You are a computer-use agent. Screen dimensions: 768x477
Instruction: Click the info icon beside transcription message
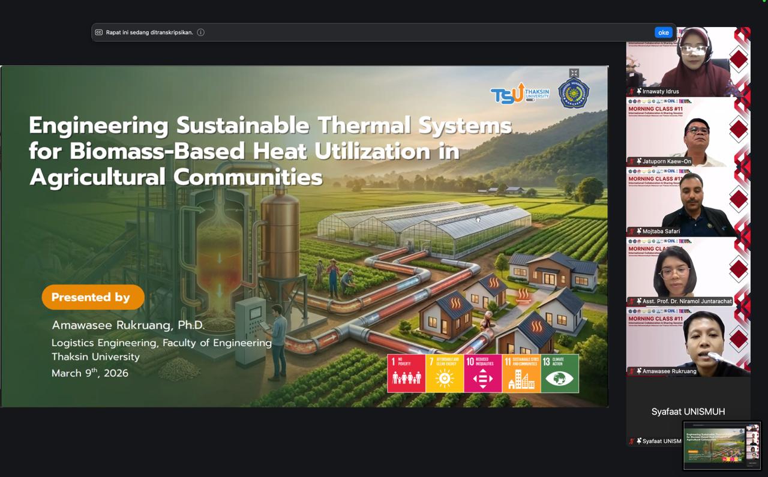click(200, 32)
